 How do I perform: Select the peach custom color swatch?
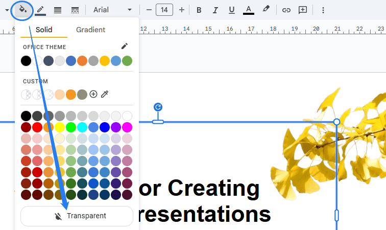click(x=60, y=95)
